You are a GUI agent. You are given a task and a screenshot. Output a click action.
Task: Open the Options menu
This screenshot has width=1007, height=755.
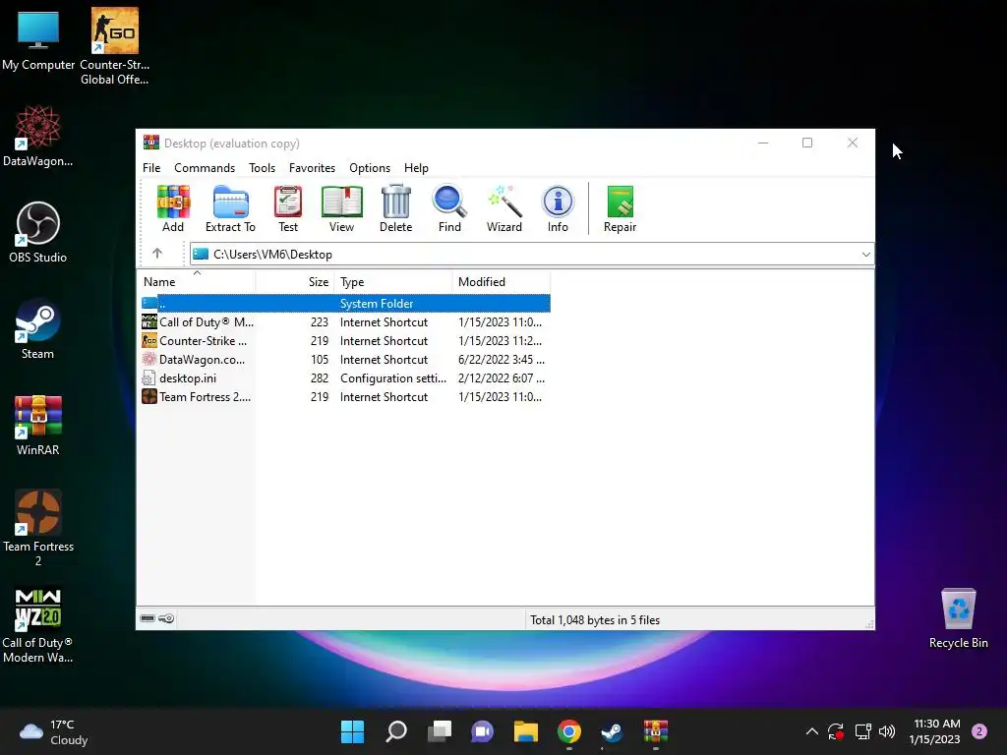pyautogui.click(x=370, y=167)
